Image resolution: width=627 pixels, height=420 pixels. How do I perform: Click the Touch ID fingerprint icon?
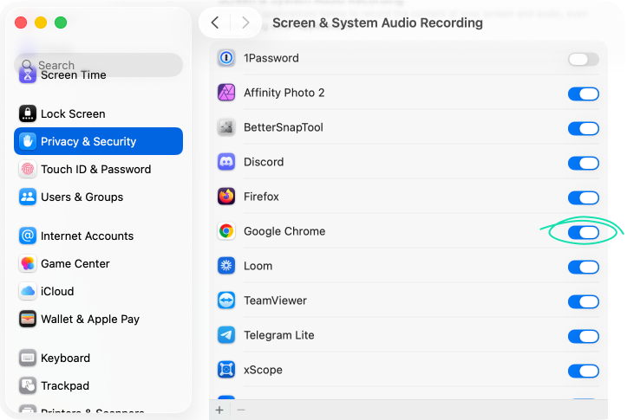[x=28, y=169]
